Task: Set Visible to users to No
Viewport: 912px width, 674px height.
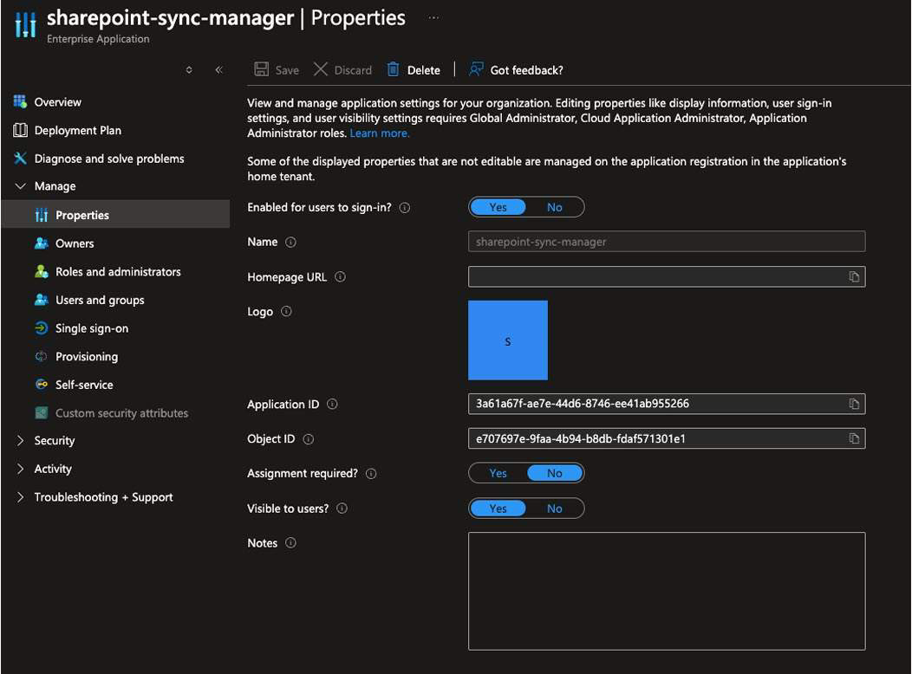Action: (554, 509)
